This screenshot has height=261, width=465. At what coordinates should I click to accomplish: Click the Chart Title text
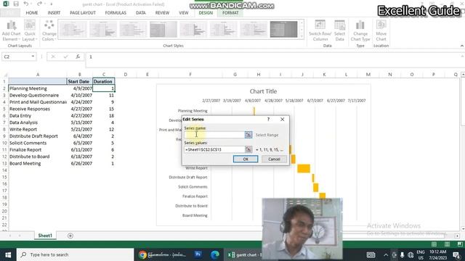pos(263,91)
